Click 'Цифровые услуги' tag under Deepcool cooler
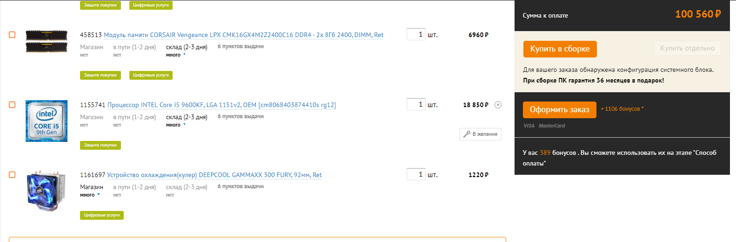Image resolution: width=736 pixels, height=242 pixels. coord(102,215)
